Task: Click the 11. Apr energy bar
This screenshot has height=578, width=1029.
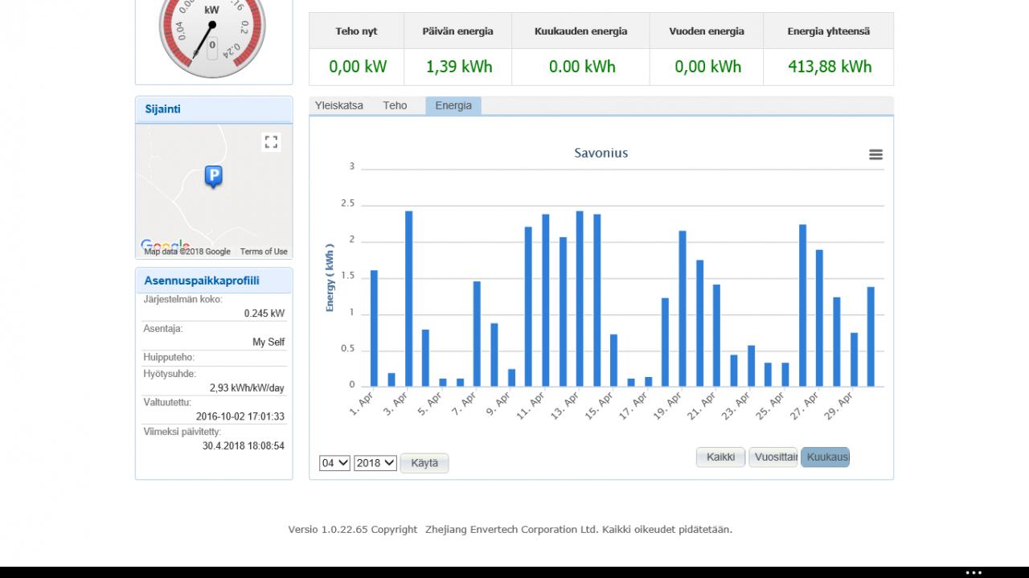Action: tap(545, 300)
